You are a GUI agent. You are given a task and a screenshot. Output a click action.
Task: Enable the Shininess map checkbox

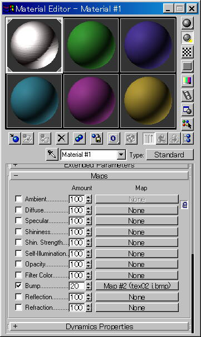pos(19,231)
